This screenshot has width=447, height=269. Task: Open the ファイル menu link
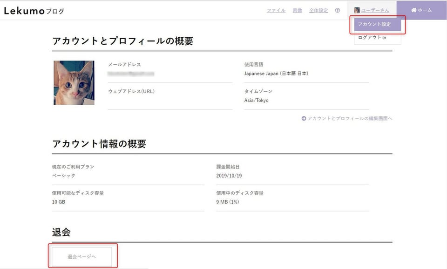(x=276, y=10)
